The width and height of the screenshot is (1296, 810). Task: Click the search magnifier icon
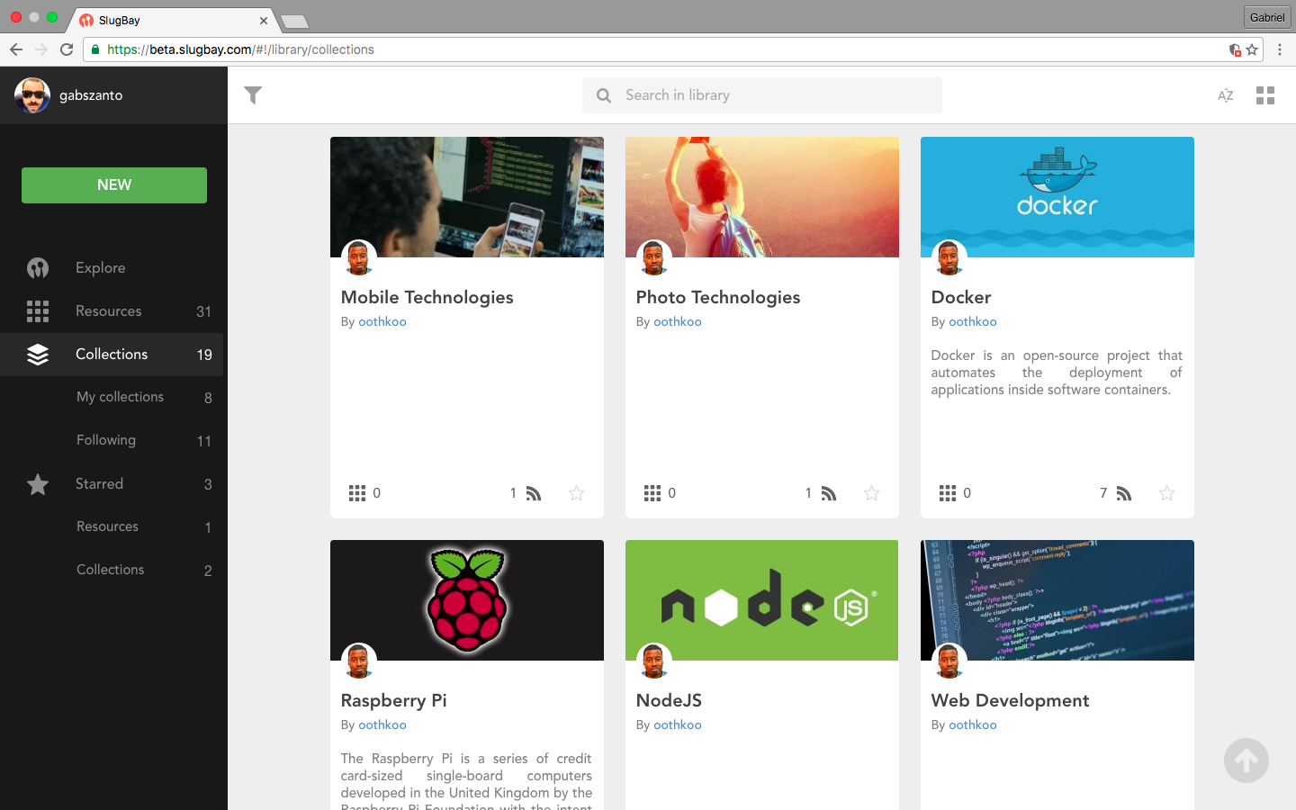[604, 95]
